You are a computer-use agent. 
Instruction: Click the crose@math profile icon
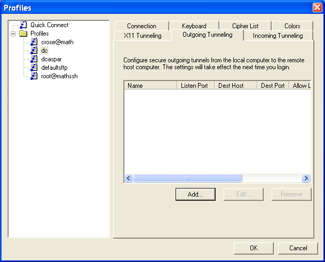point(34,42)
